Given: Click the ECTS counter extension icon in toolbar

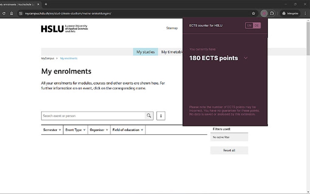Looking at the screenshot, I should pyautogui.click(x=264, y=13).
